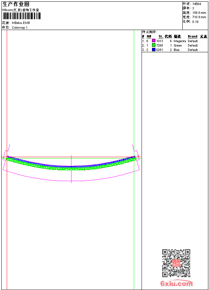209x290 pixels.
Task: Click the 'Blue' description text
Action: 176,50
